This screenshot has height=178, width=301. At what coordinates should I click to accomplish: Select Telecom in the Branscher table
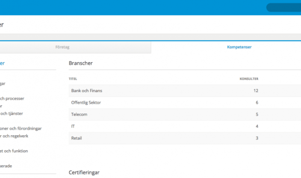(78, 115)
